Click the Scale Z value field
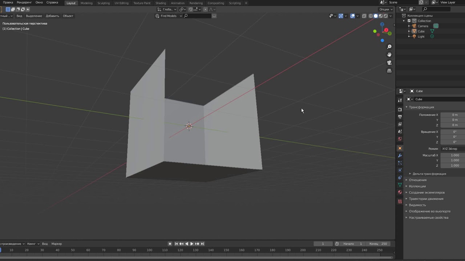465x261 pixels. click(453, 166)
